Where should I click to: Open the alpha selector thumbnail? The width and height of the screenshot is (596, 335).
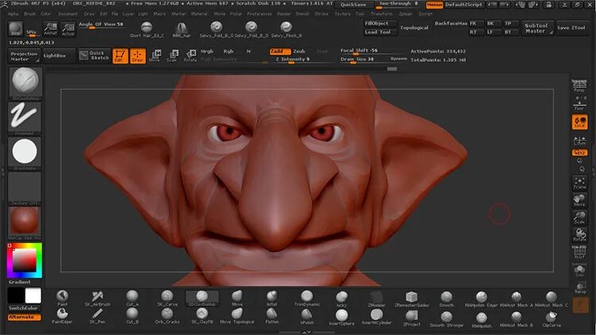(x=25, y=153)
